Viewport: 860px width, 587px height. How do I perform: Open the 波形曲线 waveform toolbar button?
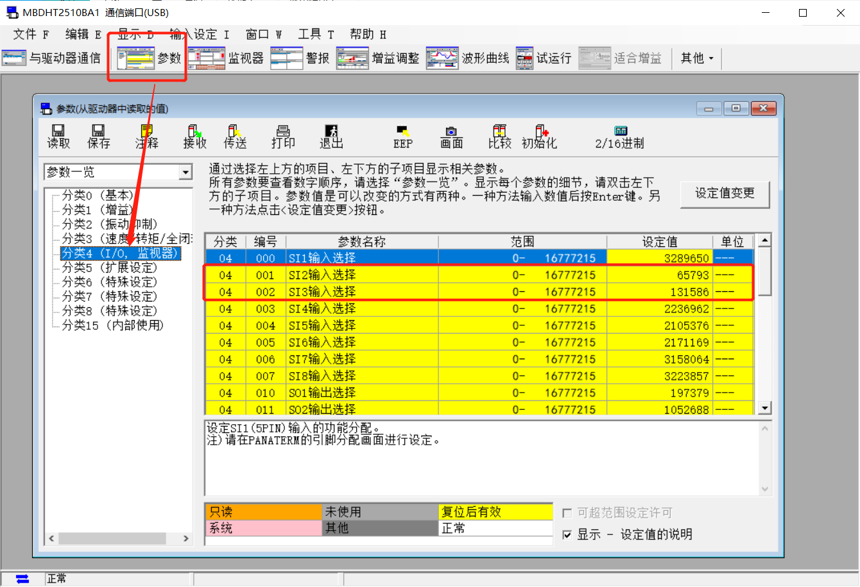point(468,58)
